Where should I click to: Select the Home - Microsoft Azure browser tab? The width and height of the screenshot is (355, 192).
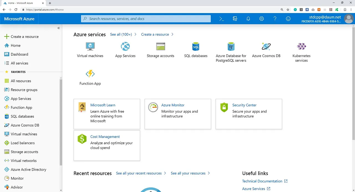pyautogui.click(x=23, y=3)
